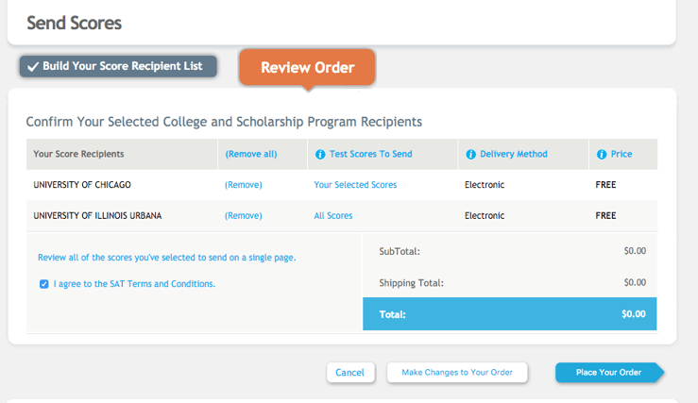
Task: Click the info icon beside Test Scores To Send
Action: click(x=320, y=155)
